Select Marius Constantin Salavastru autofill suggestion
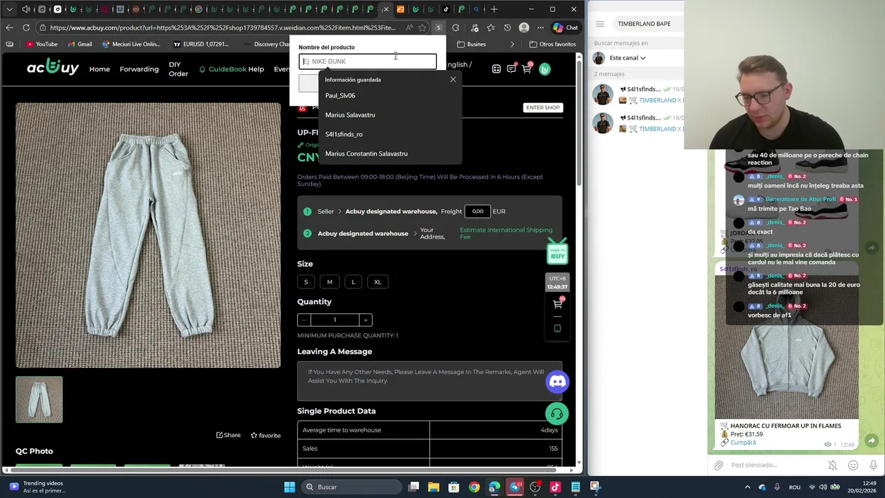 [389, 154]
